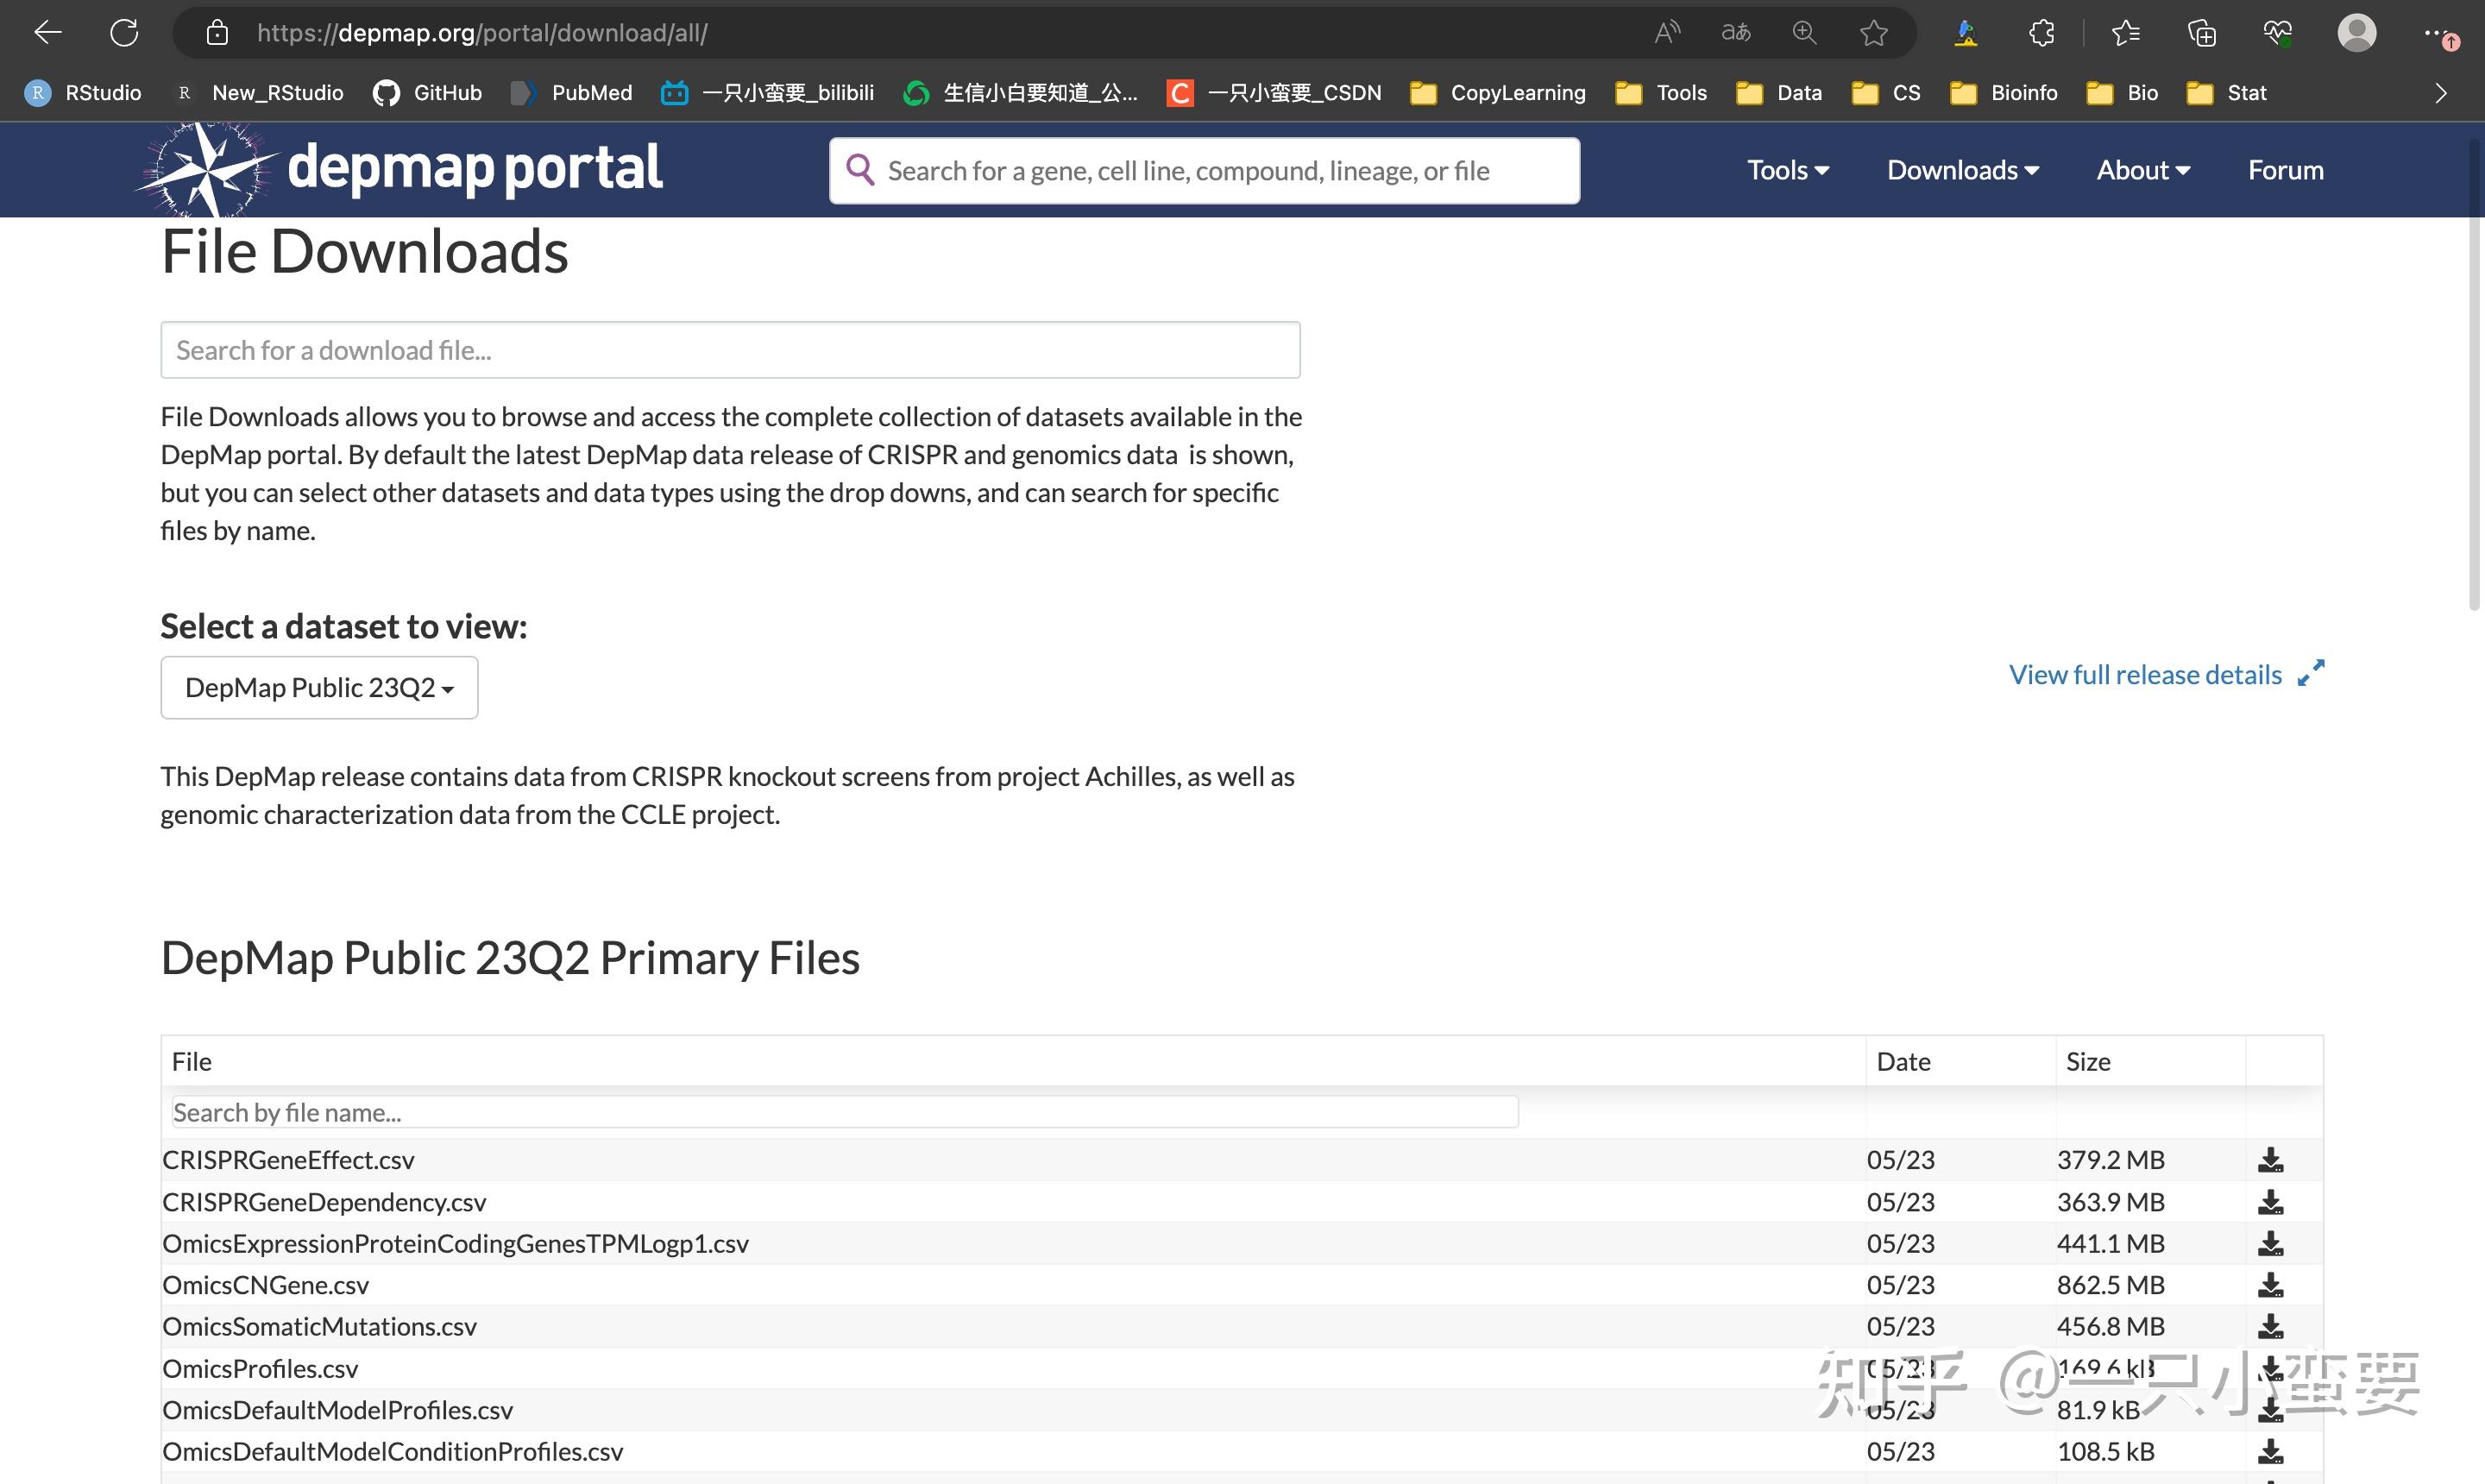
Task: Open the Bioinfo bookmarks folder
Action: [2004, 93]
